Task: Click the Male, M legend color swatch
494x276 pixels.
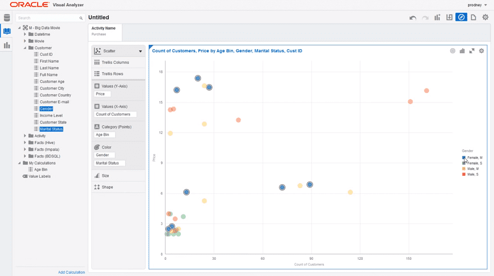Action: pos(464,169)
